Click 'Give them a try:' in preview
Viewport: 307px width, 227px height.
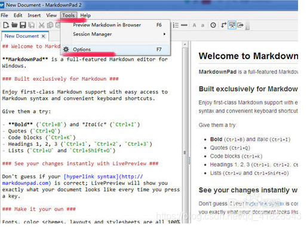[217, 125]
